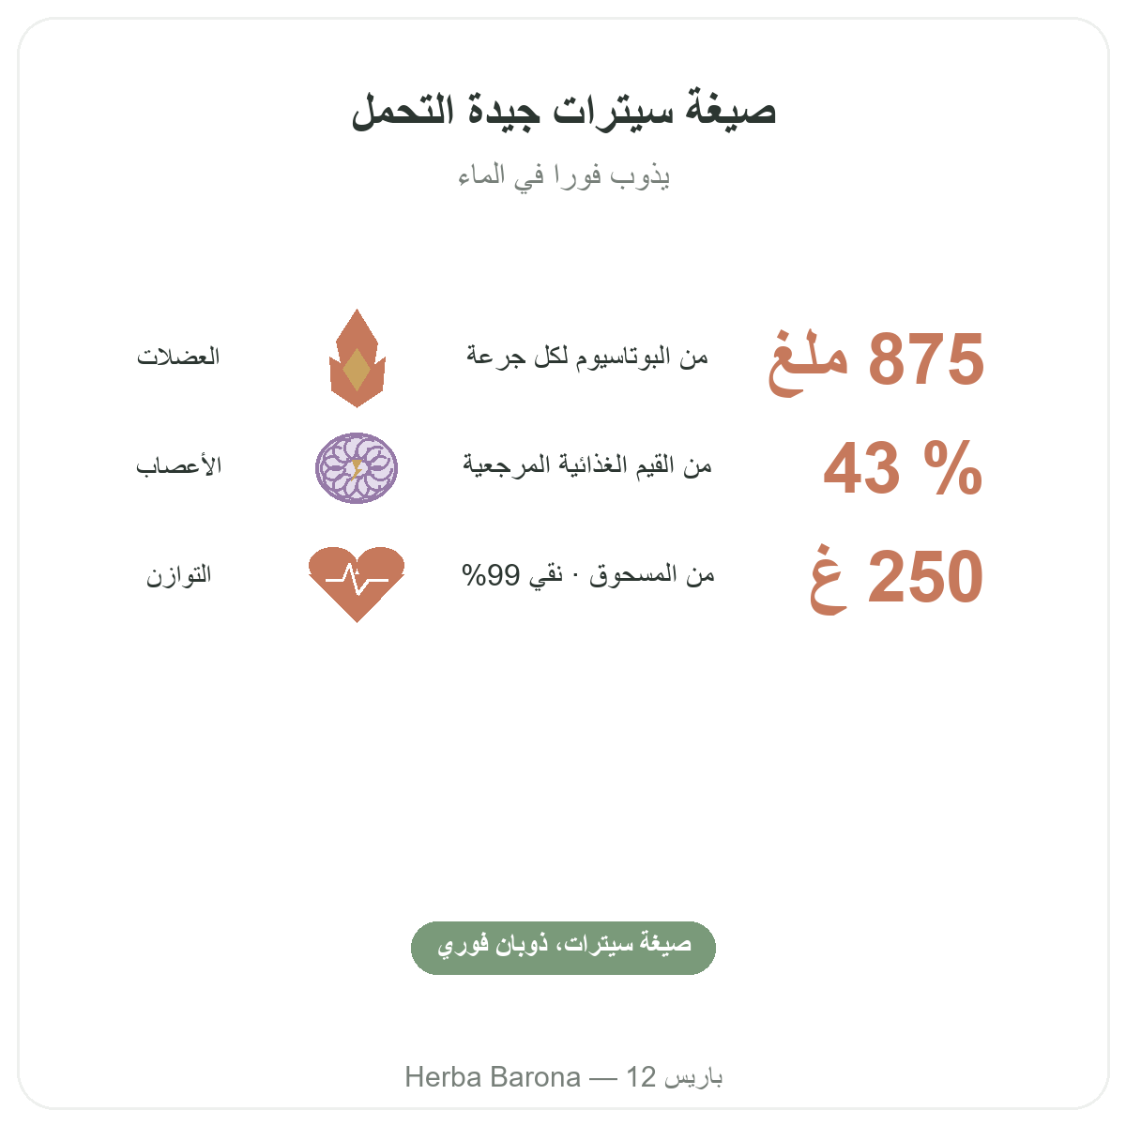Image resolution: width=1126 pixels, height=1126 pixels.
Task: Click the 'العضلات' label
Action: (178, 358)
